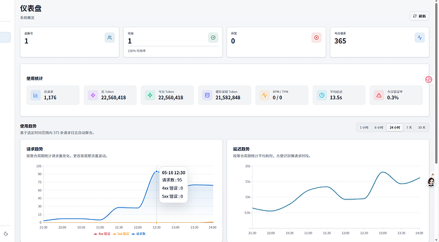Select the 24 小时 time range

(394, 127)
